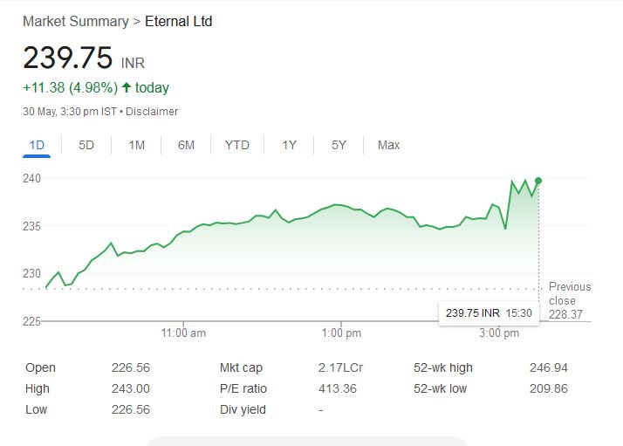Open the Disclaimer link
Screen dimensions: 623x446
click(x=154, y=112)
